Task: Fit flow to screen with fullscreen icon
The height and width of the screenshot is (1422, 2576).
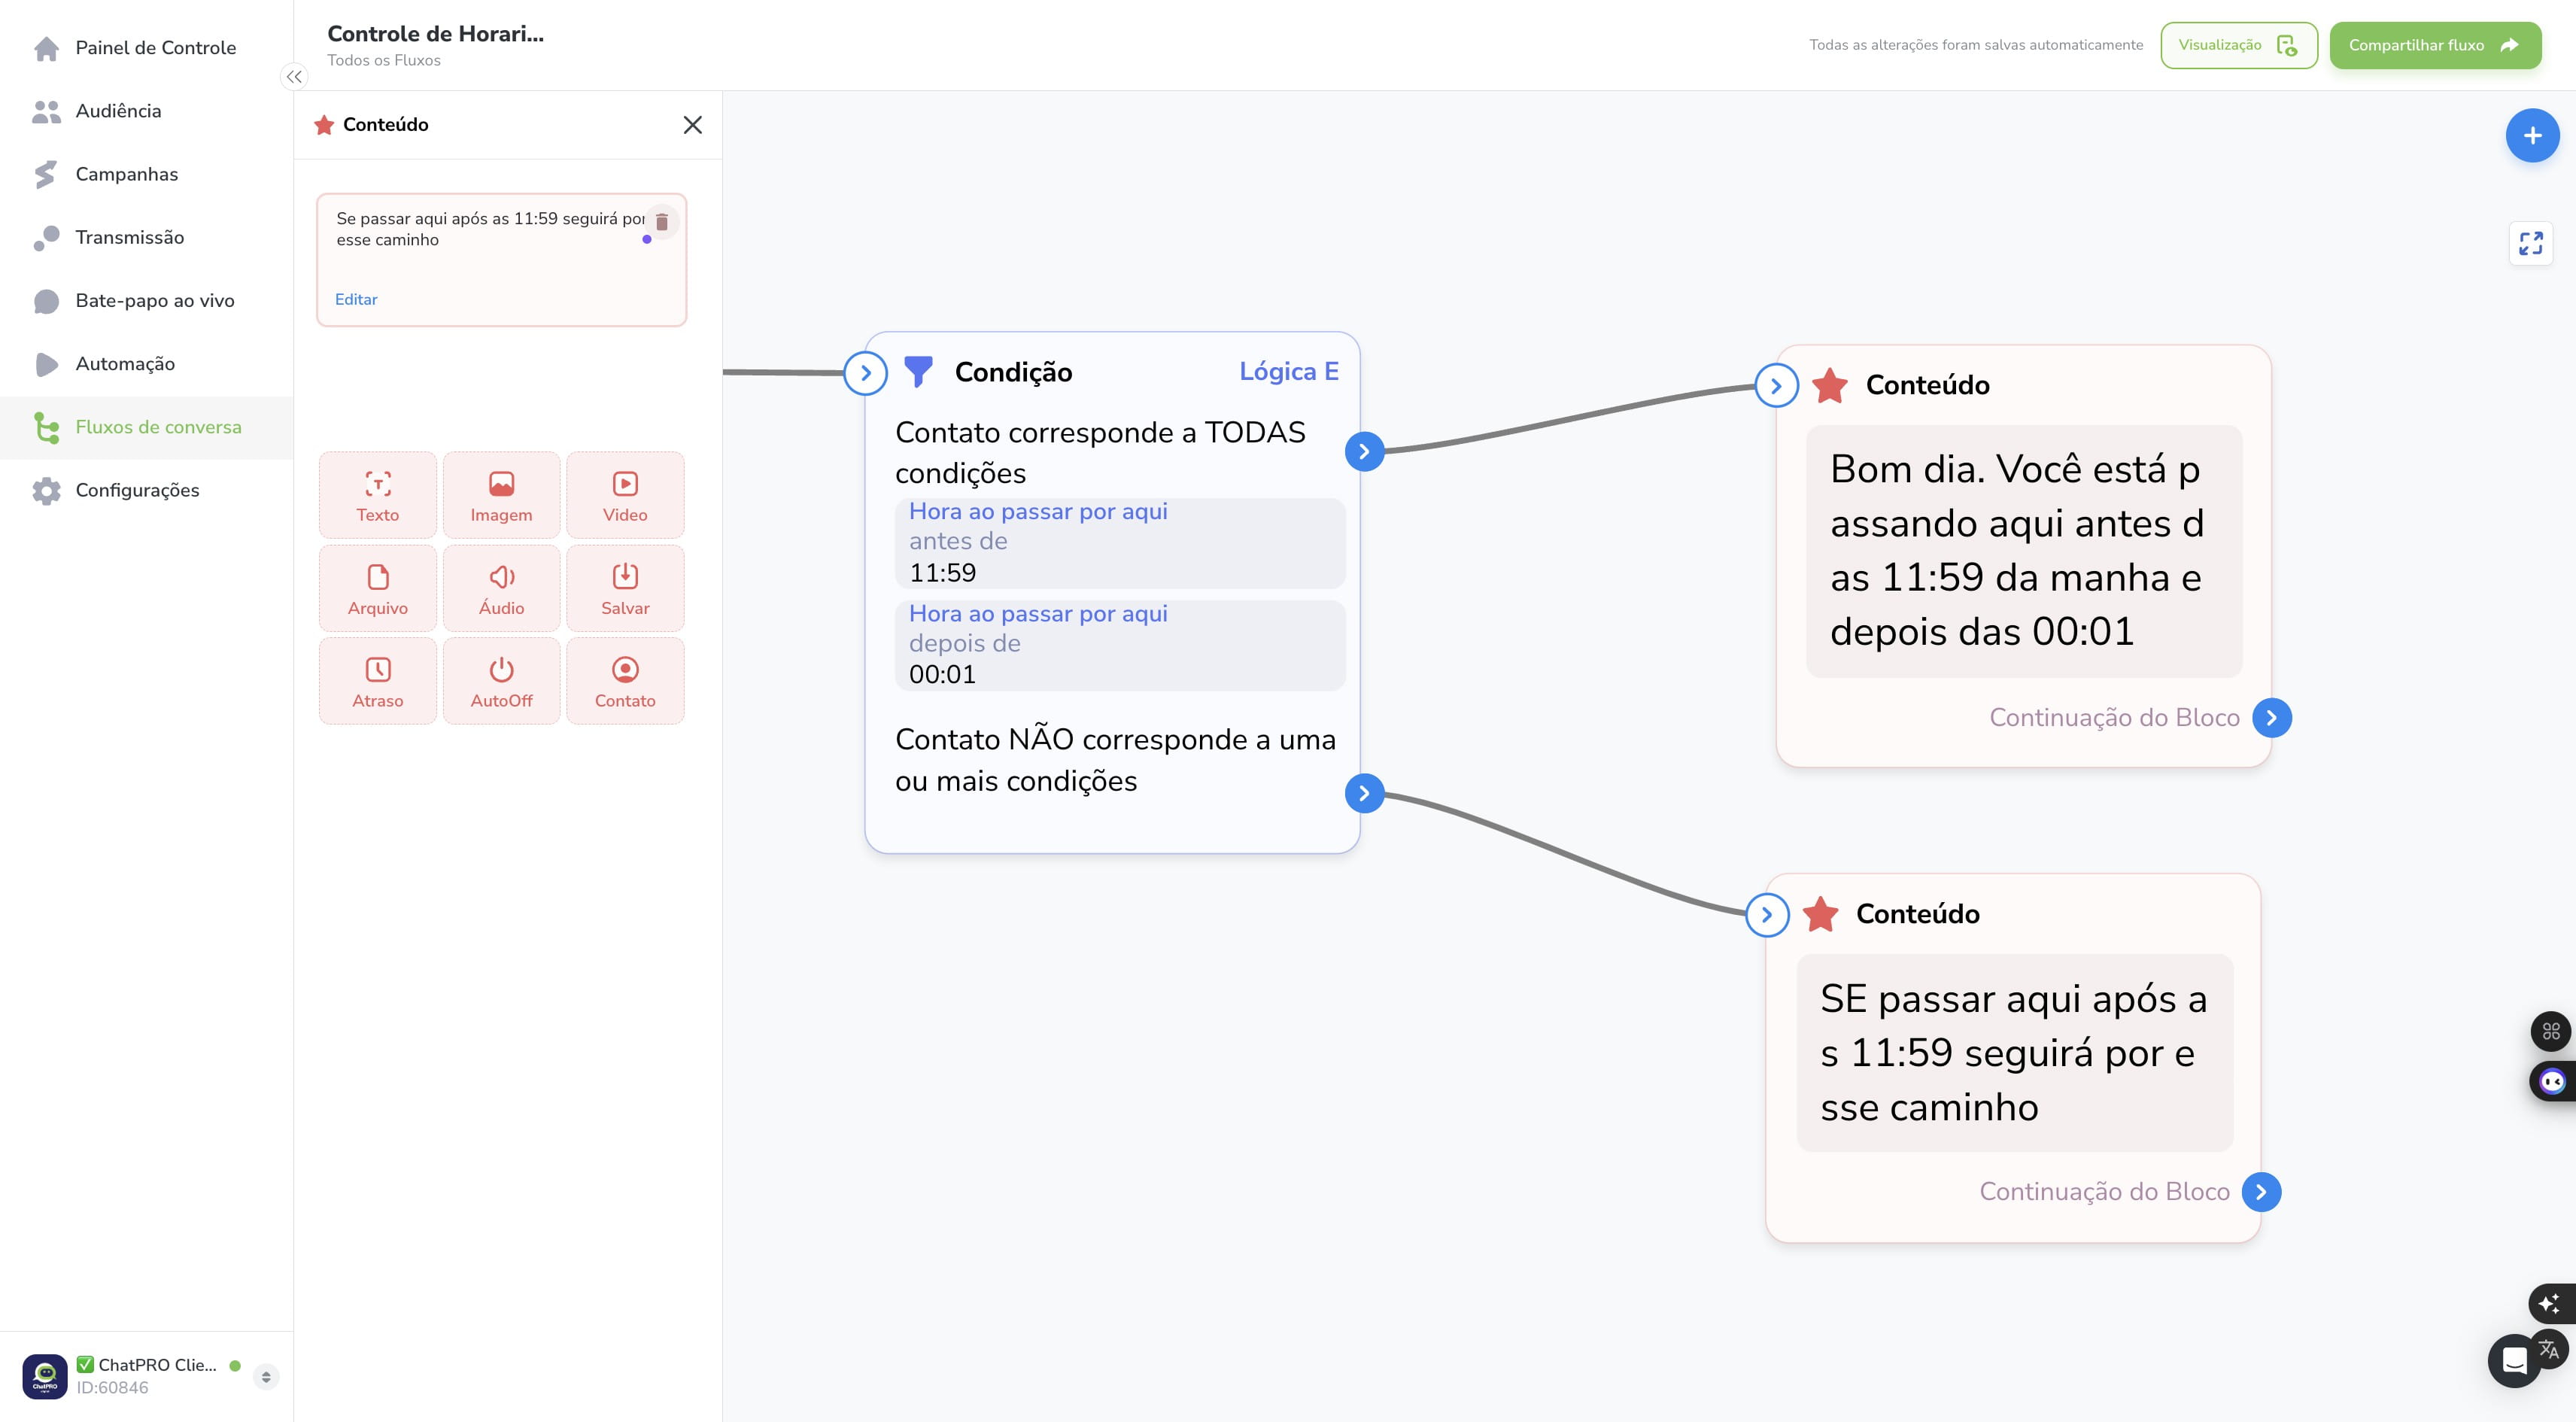Action: point(2531,243)
